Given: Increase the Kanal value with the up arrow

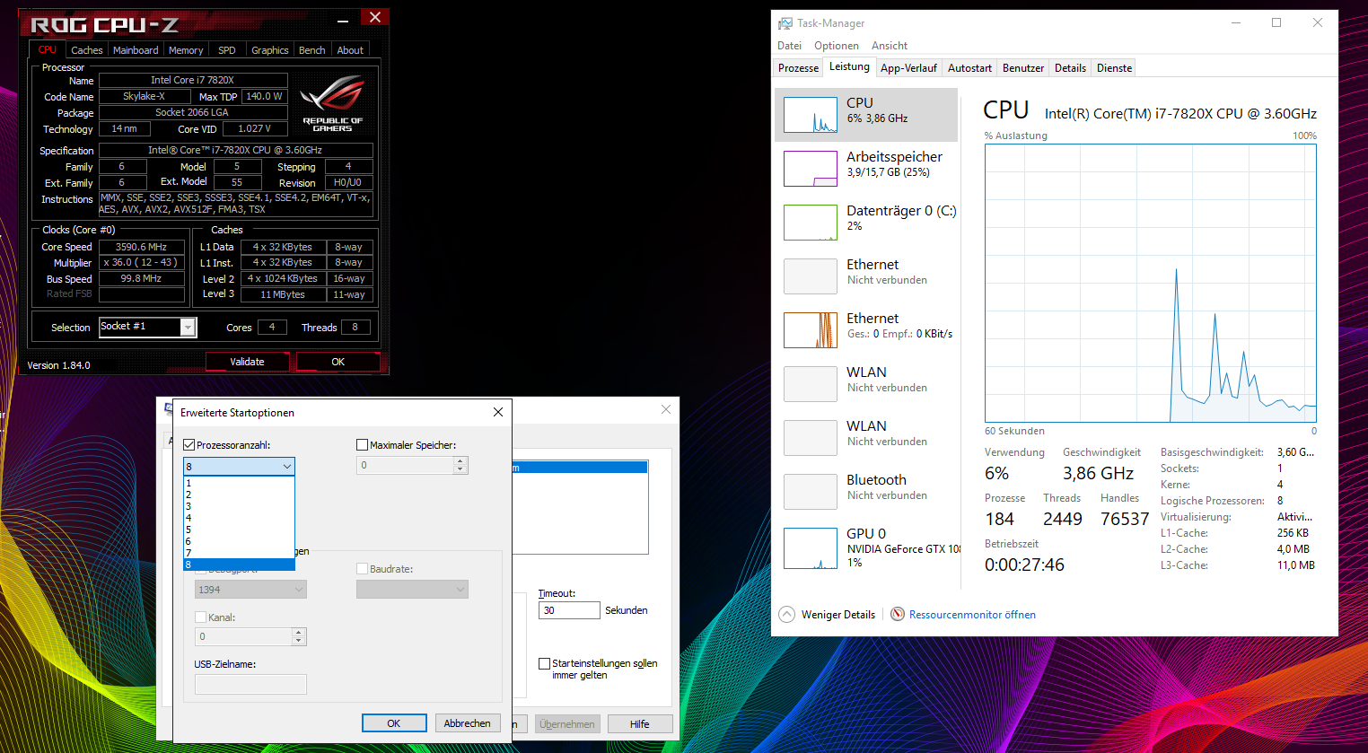Looking at the screenshot, I should point(299,633).
